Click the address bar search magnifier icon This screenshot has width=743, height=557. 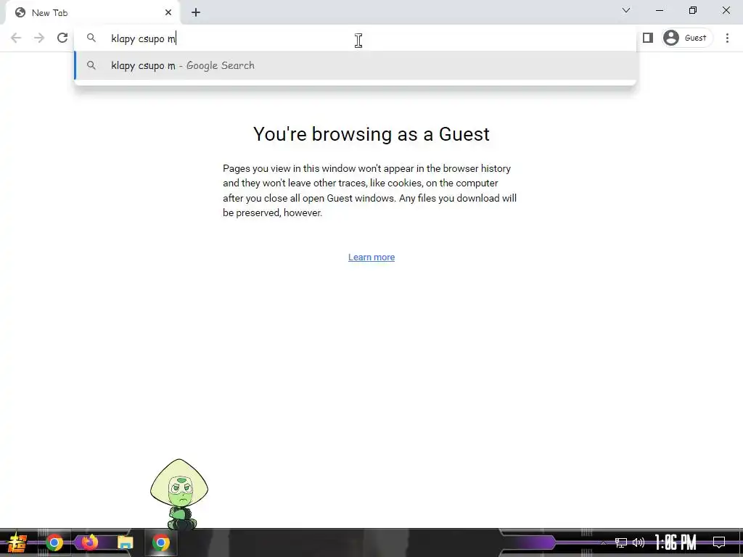tap(91, 38)
